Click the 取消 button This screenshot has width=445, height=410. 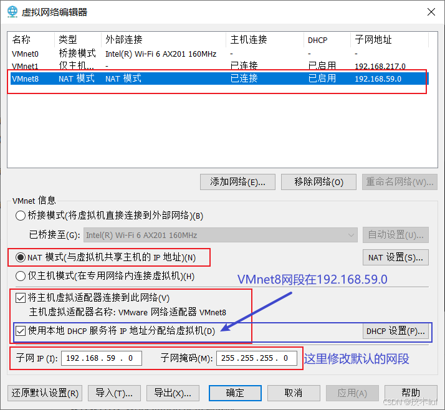tap(294, 393)
